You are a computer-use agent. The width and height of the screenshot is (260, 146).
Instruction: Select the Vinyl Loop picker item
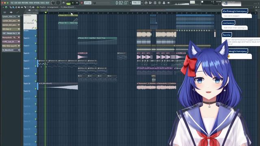click(11, 46)
